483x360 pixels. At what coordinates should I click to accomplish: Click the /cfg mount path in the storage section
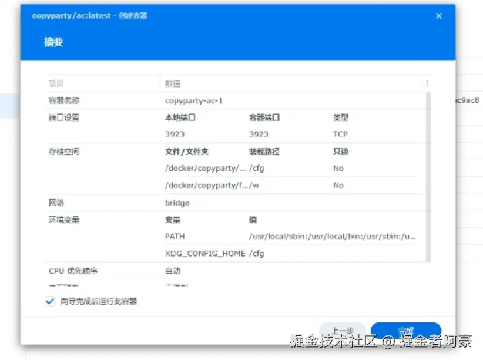256,168
